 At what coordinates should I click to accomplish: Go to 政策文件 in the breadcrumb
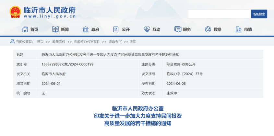tap(59, 42)
